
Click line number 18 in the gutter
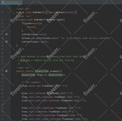click(x=2, y=12)
